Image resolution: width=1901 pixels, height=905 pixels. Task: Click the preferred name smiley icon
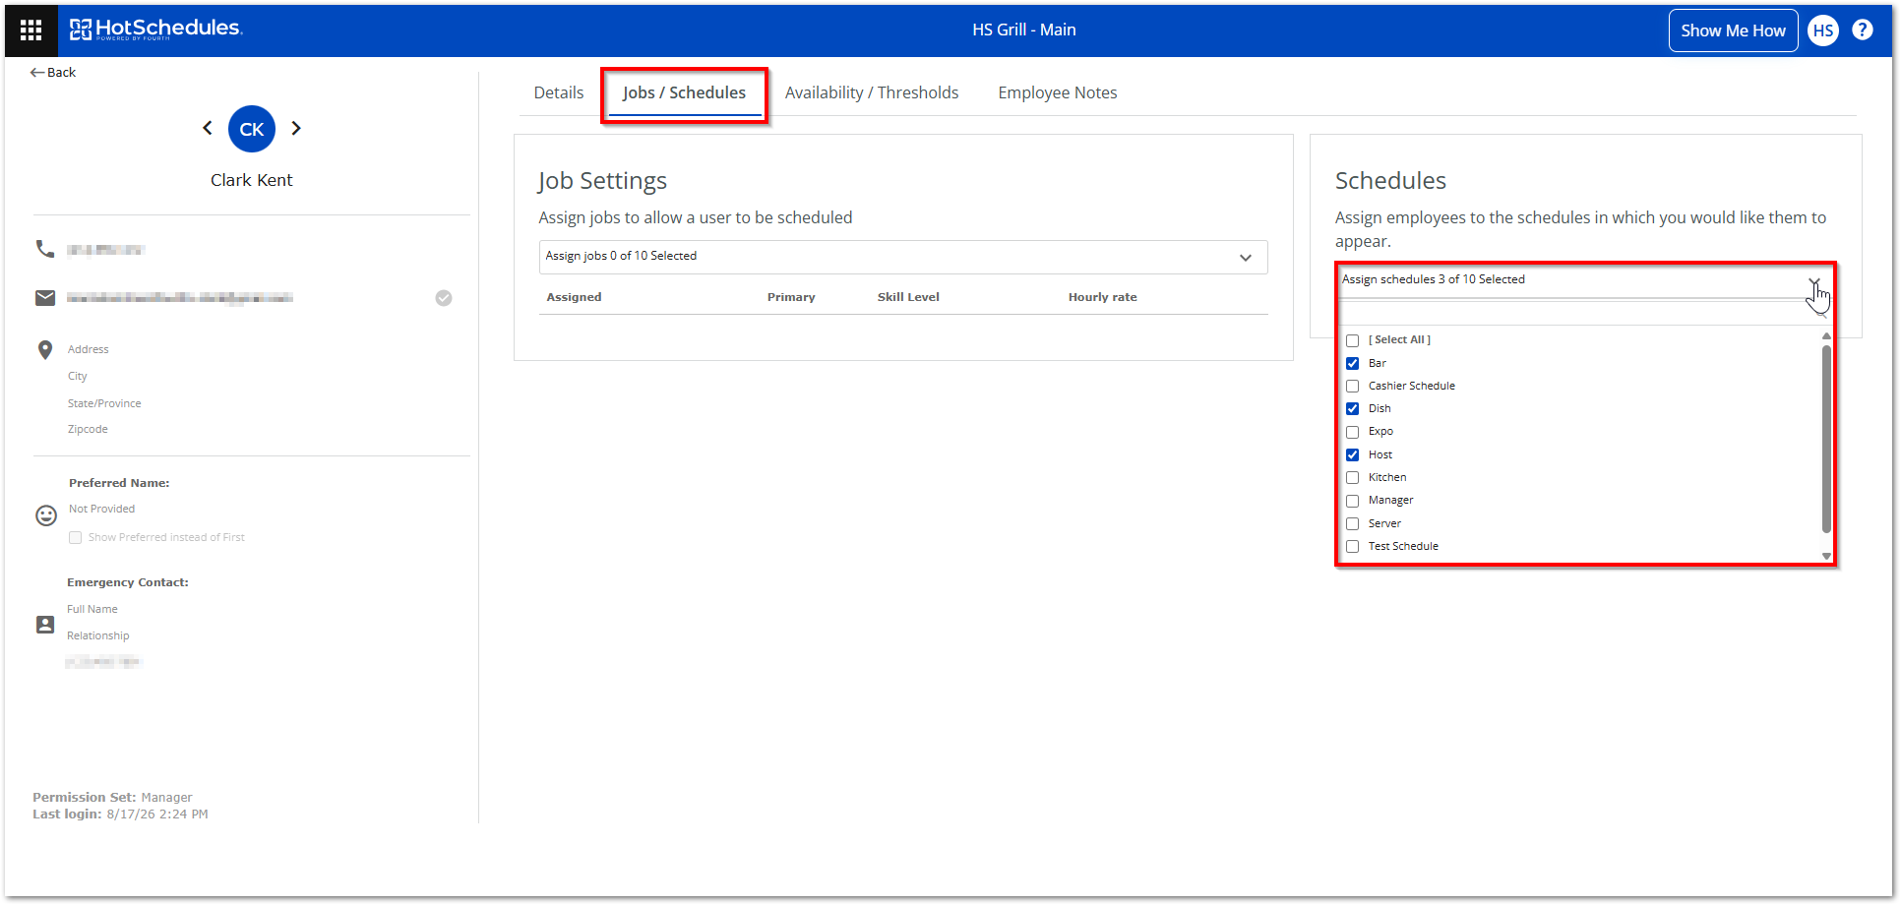pos(46,515)
